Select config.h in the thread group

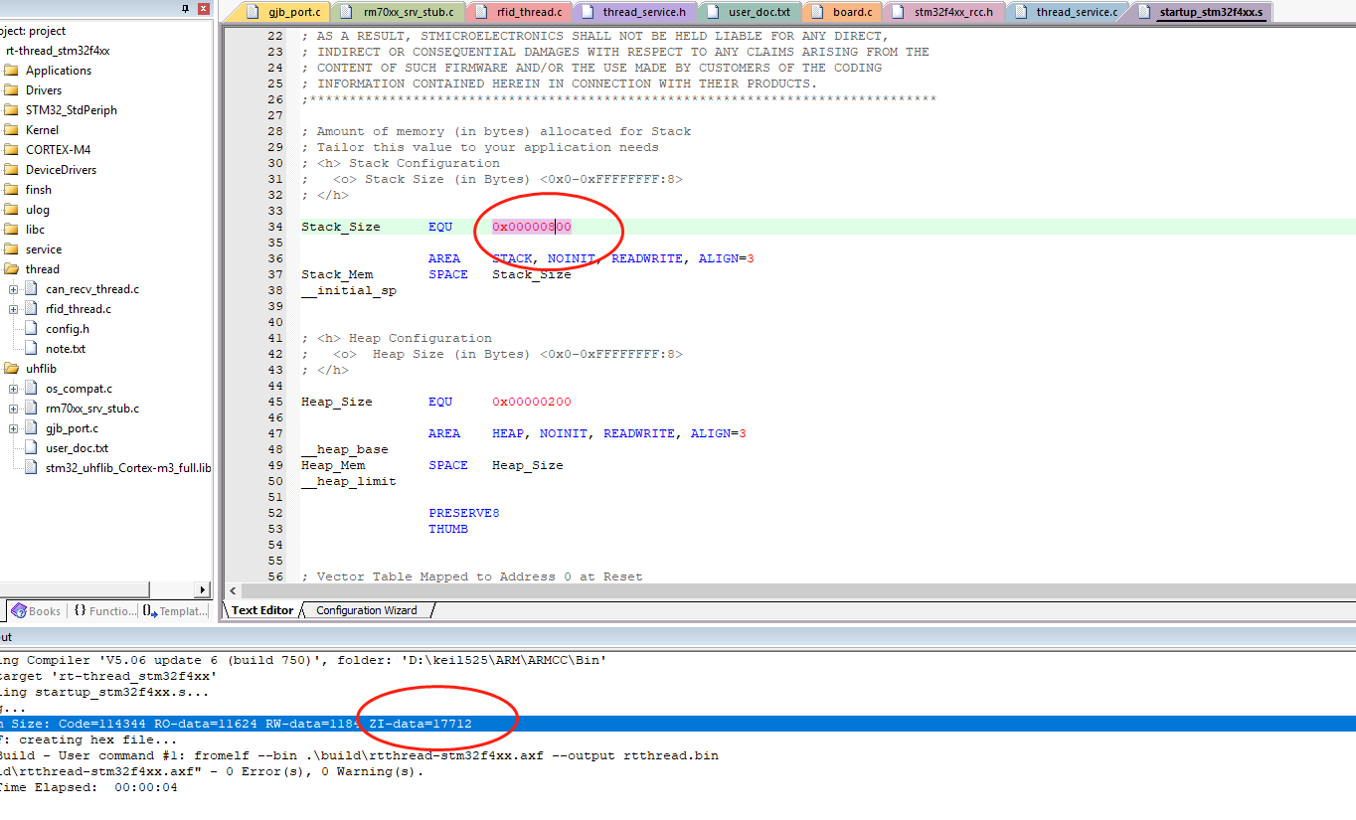click(x=68, y=329)
